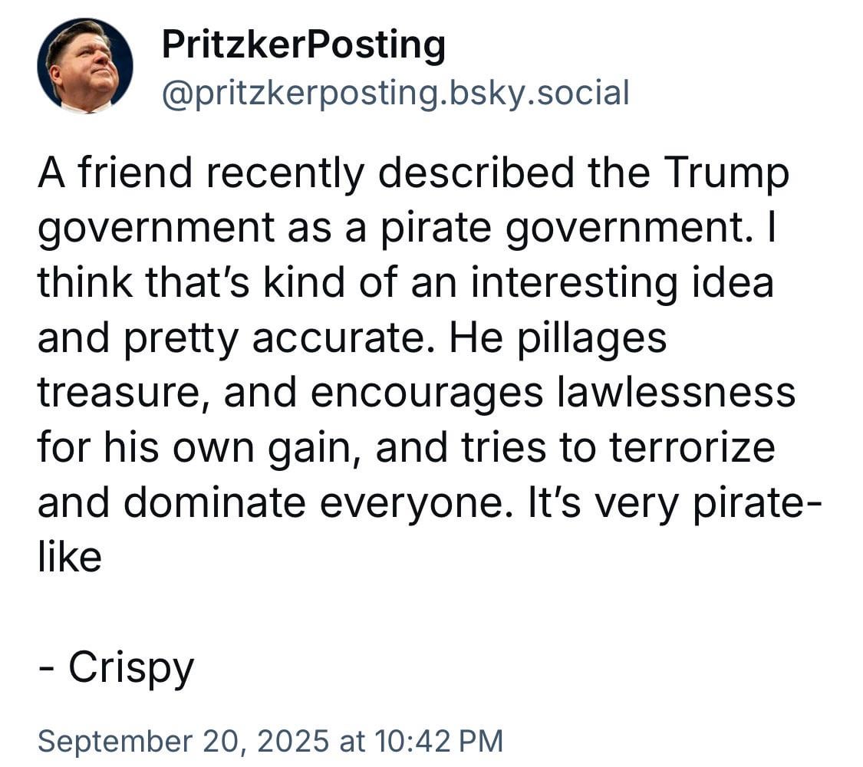Click the '10:42 PM' time portion
Image resolution: width=863 pixels, height=767 pixels.
440,741
